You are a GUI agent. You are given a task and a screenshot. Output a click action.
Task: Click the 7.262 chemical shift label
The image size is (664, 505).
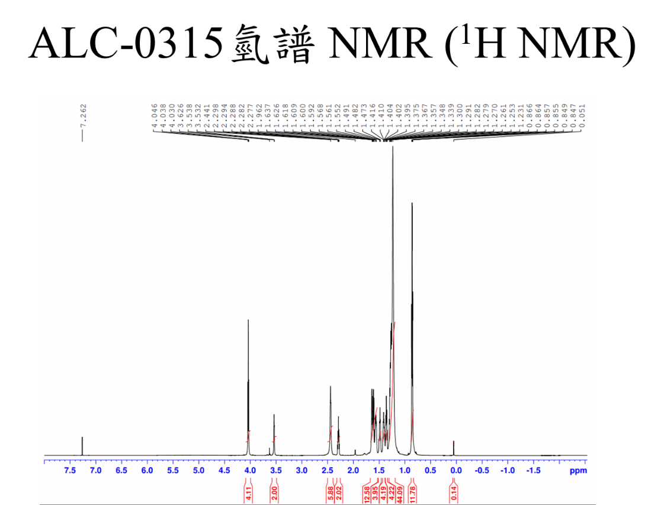click(x=84, y=117)
